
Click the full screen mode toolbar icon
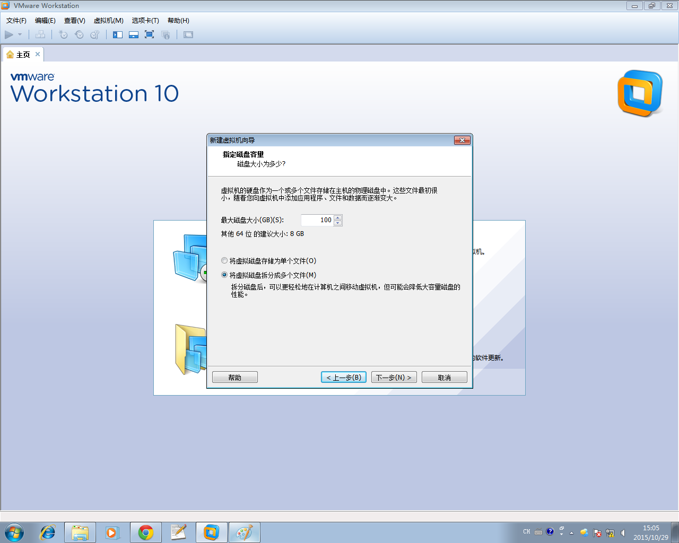point(150,34)
